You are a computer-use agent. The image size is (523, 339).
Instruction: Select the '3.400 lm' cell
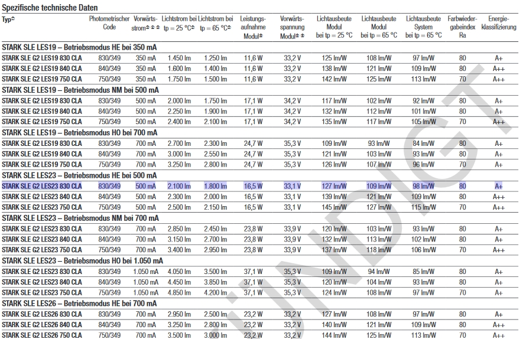[179, 250]
